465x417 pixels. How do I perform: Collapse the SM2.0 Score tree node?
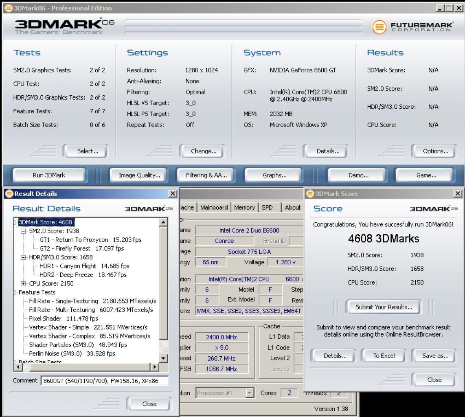coord(23,231)
